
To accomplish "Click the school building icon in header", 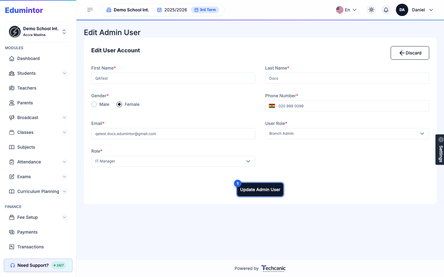I will click(x=109, y=10).
